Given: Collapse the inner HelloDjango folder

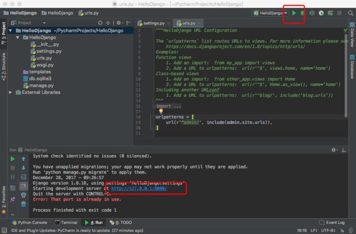Looking at the screenshot, I should (x=17, y=38).
